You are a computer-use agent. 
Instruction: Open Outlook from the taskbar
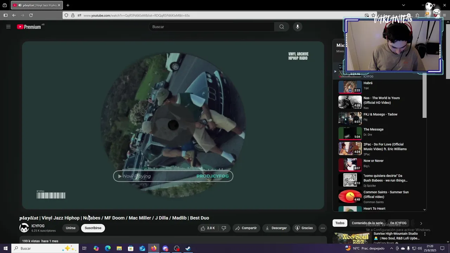pos(142,248)
